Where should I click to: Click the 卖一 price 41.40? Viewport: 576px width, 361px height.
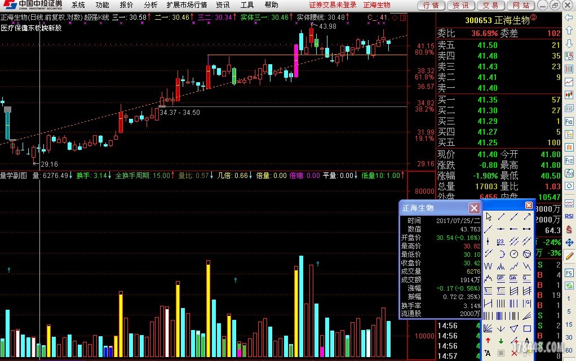tap(488, 88)
